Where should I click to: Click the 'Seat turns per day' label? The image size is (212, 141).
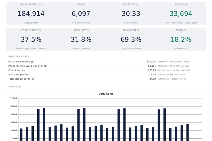(18, 75)
